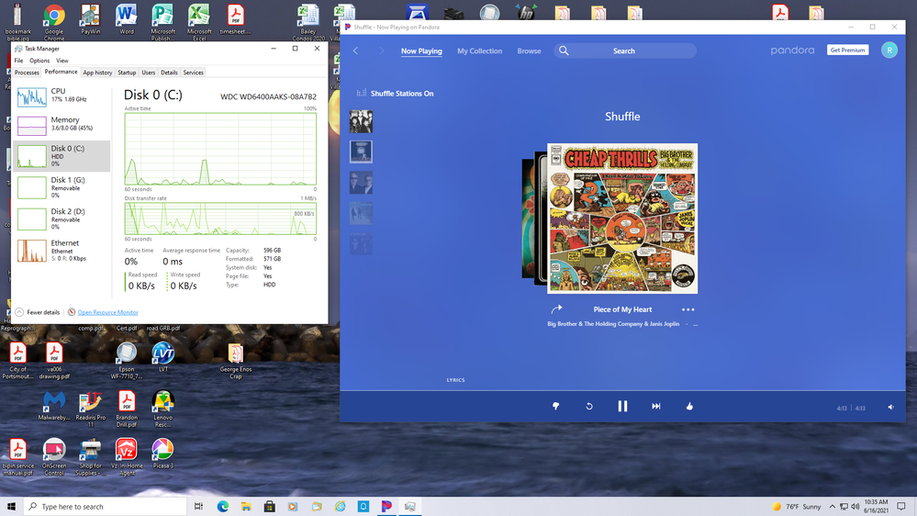Click Cheap Thrills album cover
Image resolution: width=917 pixels, height=516 pixels.
[x=622, y=219]
